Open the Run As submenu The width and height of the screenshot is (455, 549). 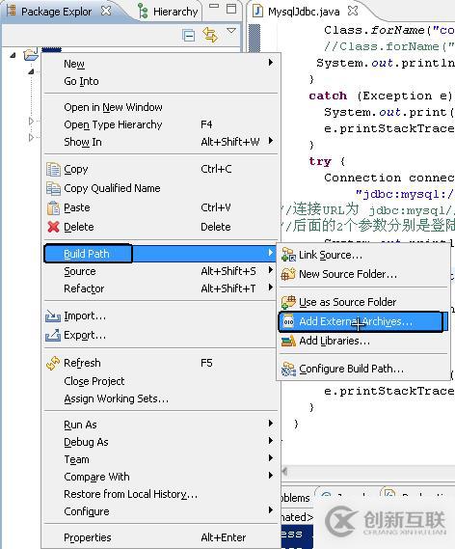(x=161, y=425)
